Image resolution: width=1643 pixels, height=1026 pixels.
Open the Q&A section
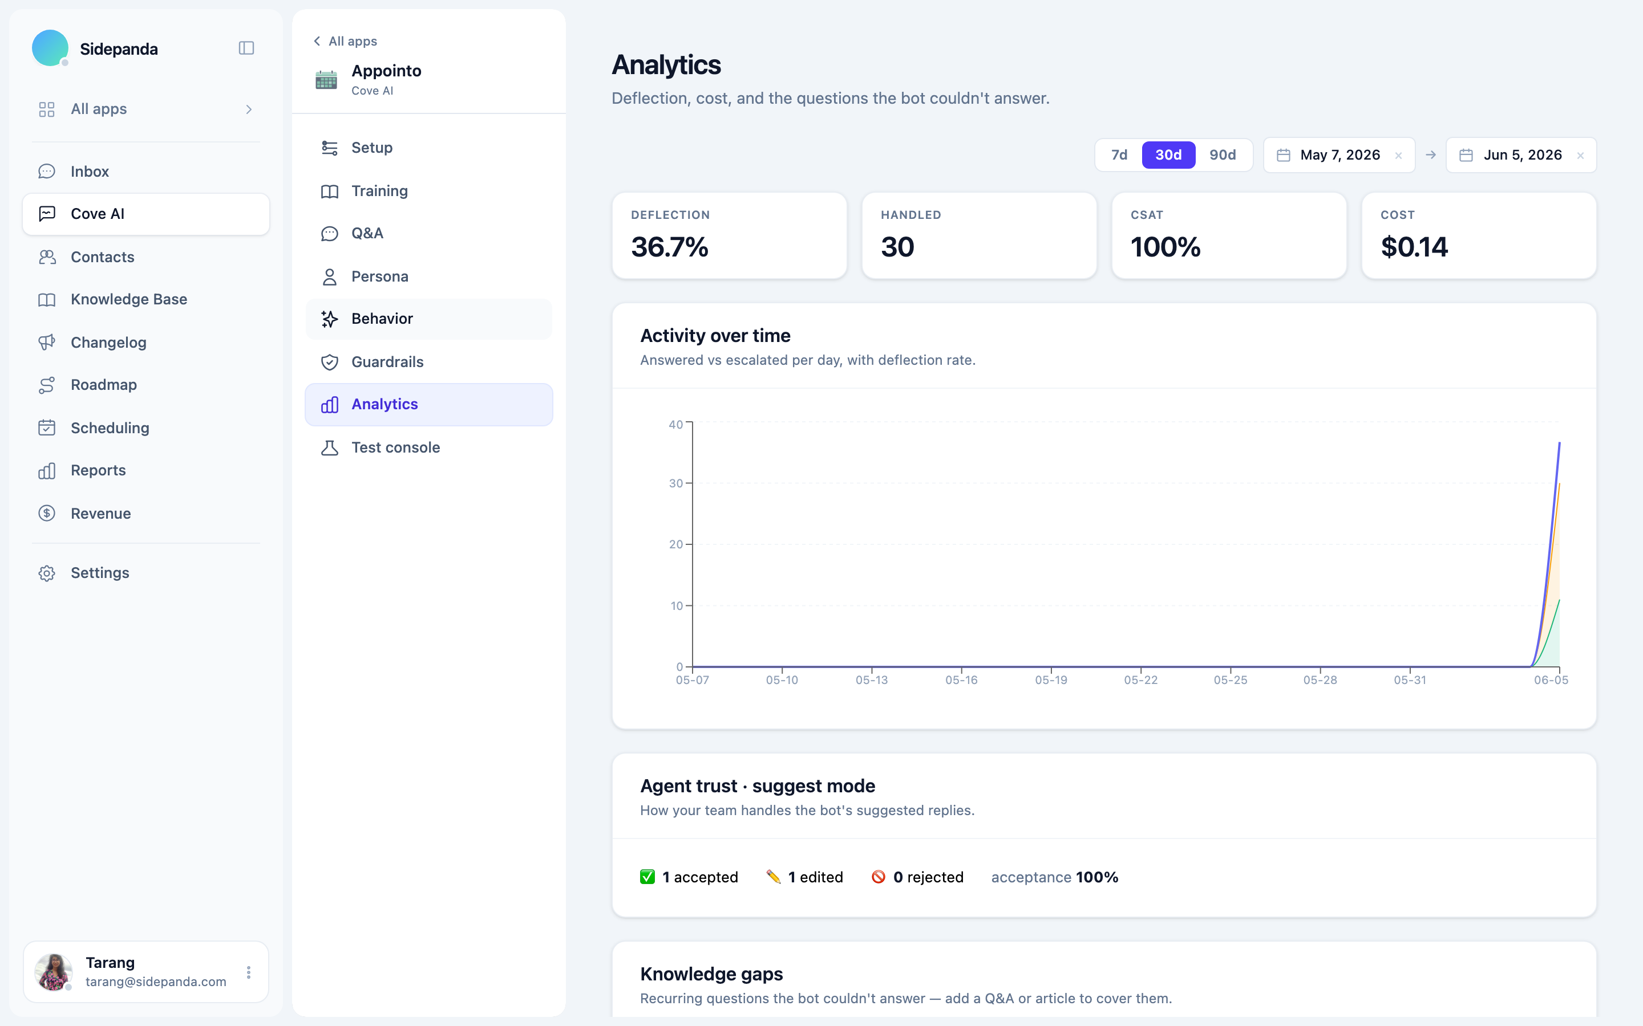429,234
